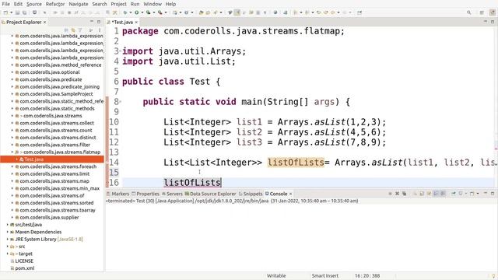Select com.coderolls.java.streams.map package
This screenshot has height=280, width=498.
[54, 181]
